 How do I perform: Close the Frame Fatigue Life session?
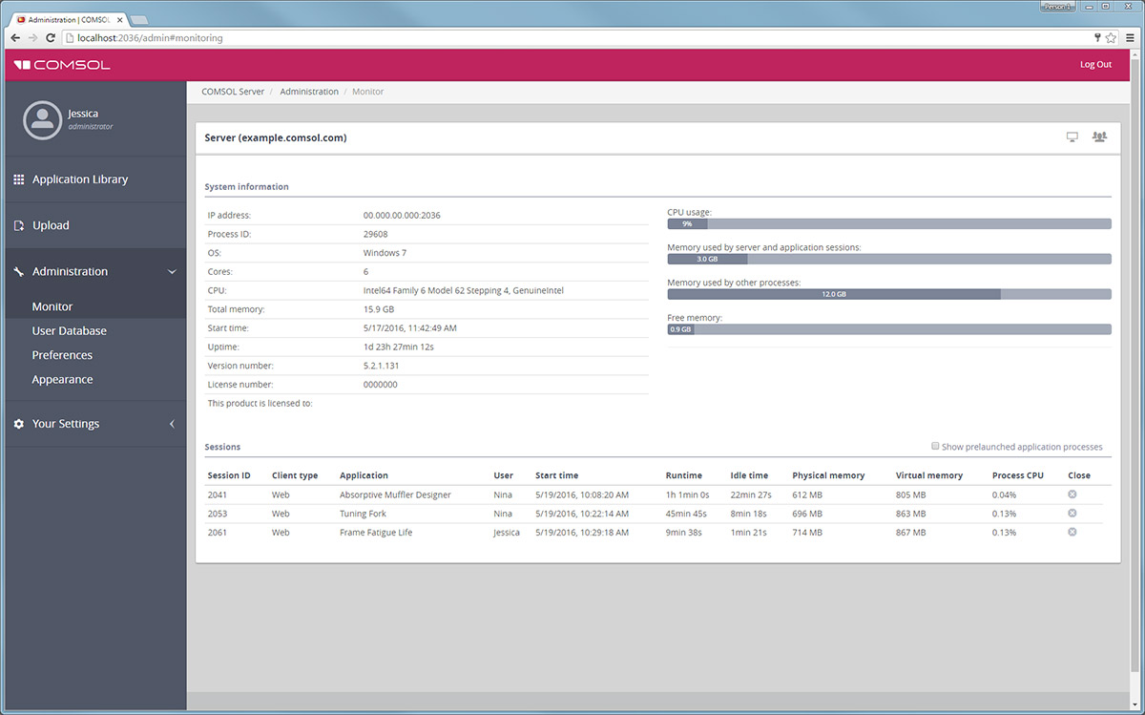coord(1072,532)
